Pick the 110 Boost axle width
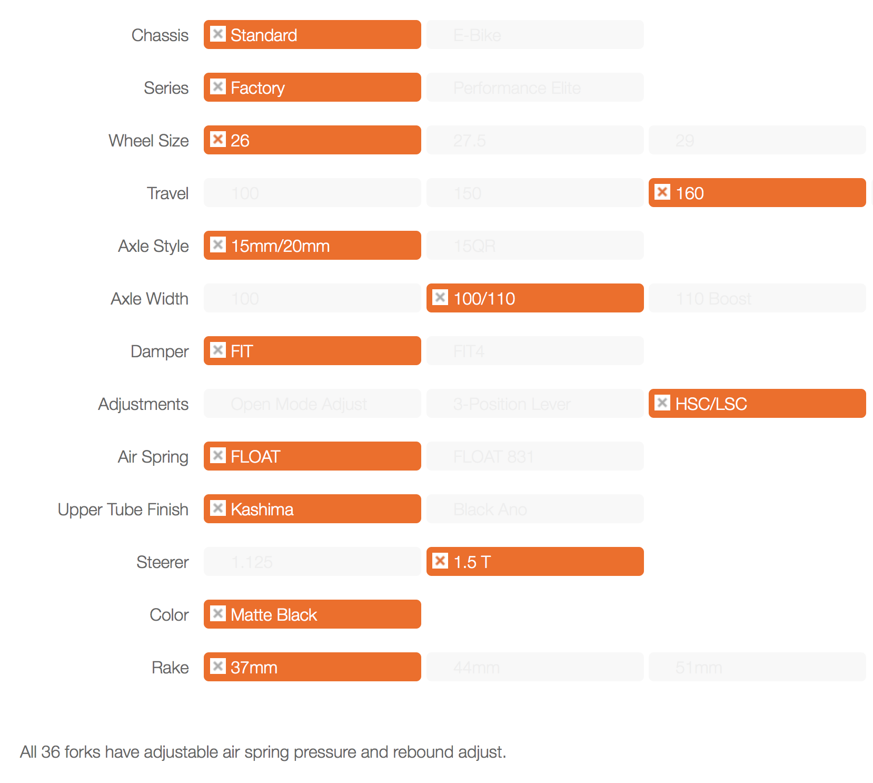This screenshot has height=783, width=873. click(x=757, y=298)
